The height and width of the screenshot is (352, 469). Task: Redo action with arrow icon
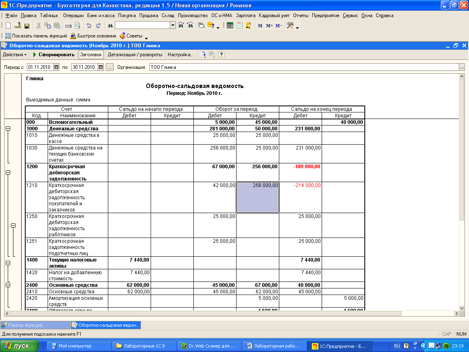(98, 26)
